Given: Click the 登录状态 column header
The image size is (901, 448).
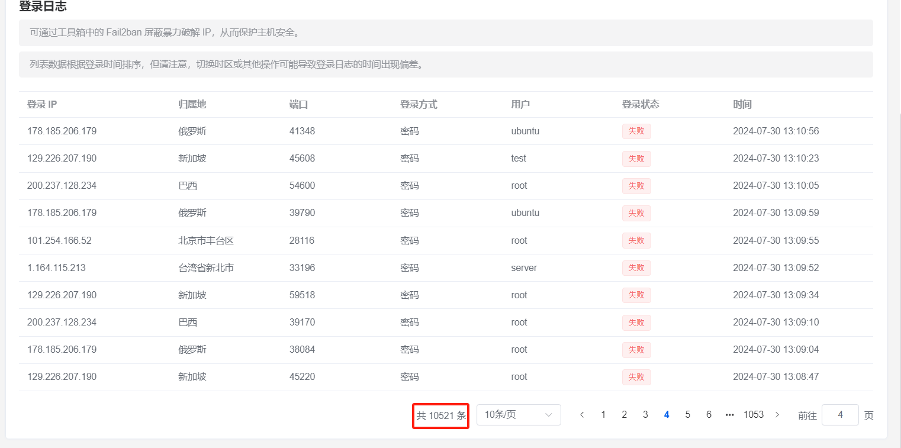Looking at the screenshot, I should point(641,104).
